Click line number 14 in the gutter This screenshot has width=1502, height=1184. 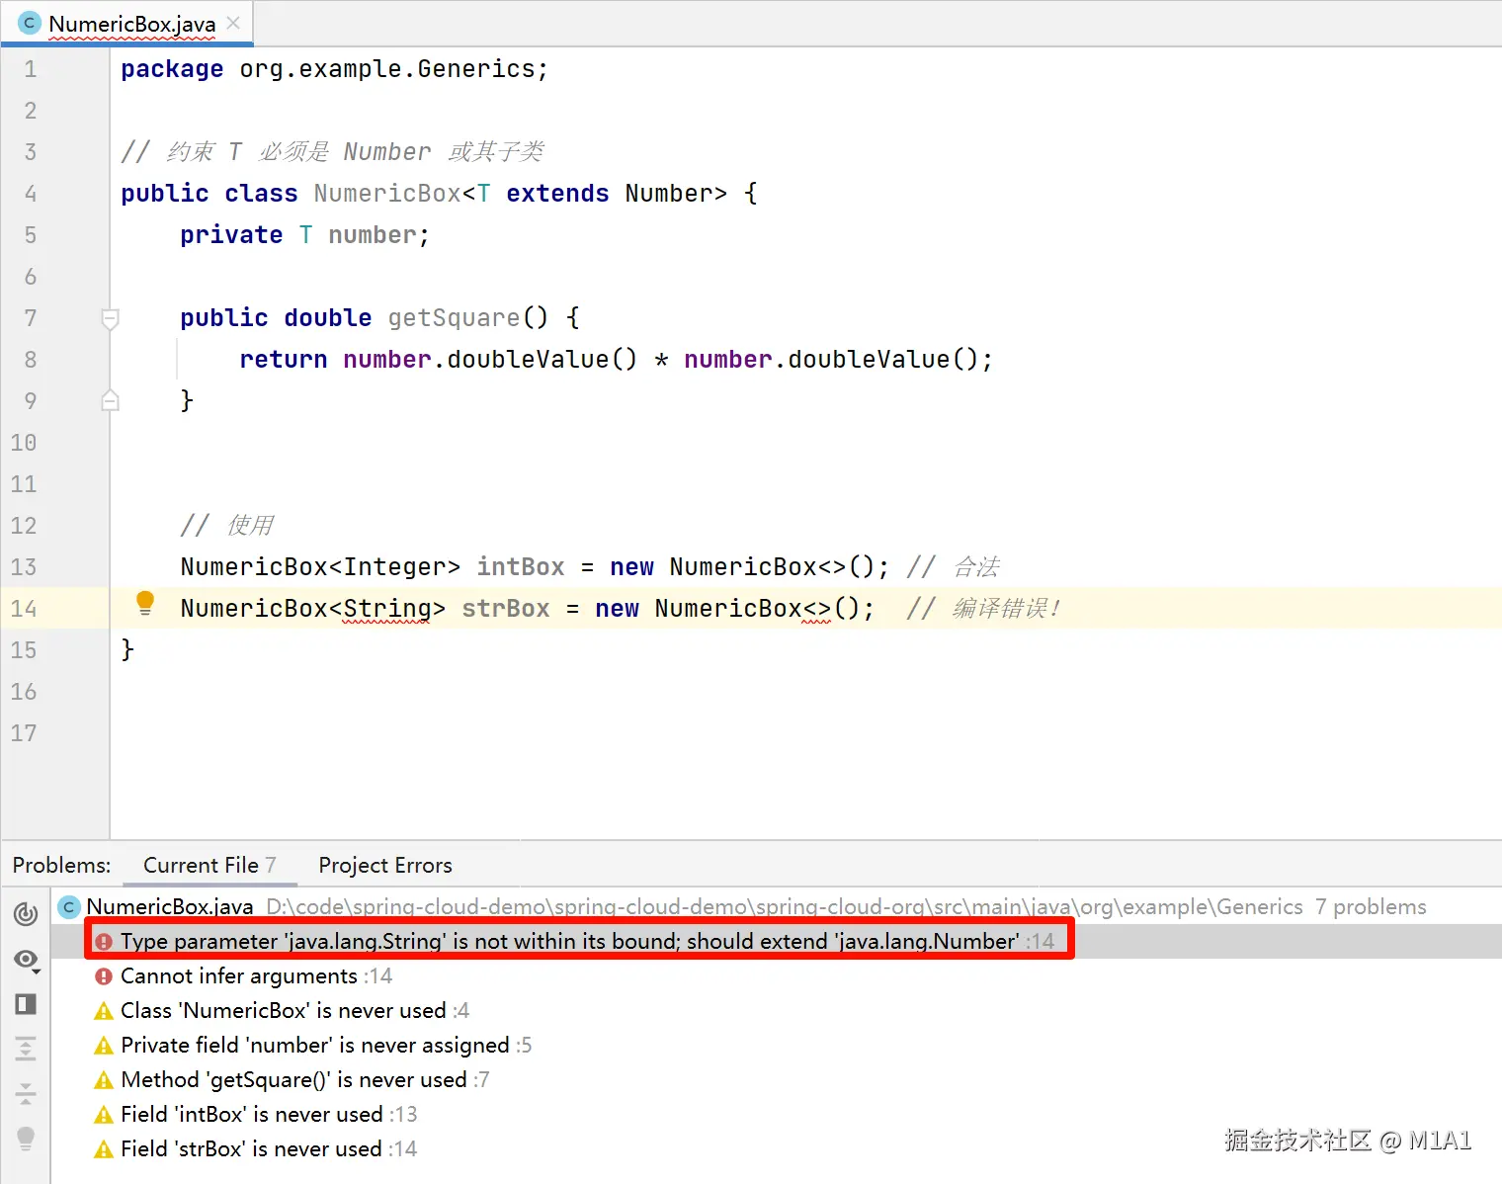(x=24, y=609)
